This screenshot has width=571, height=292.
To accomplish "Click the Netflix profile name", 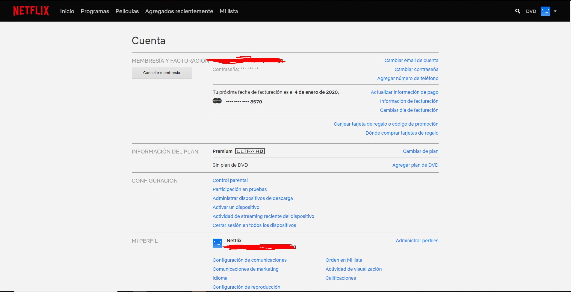I will (234, 240).
